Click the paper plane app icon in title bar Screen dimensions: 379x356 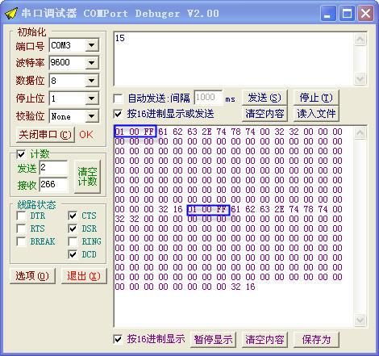click(x=11, y=13)
